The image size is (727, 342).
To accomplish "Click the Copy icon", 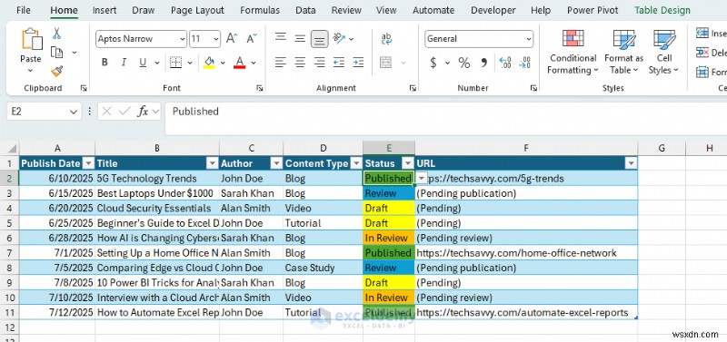I will (56, 53).
